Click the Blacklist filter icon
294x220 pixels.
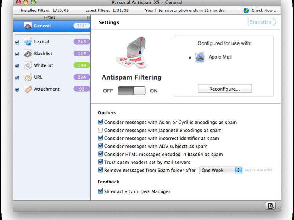coord(28,54)
